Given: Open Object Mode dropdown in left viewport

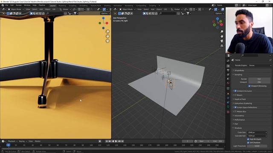Looking at the screenshot, I should (16, 9).
